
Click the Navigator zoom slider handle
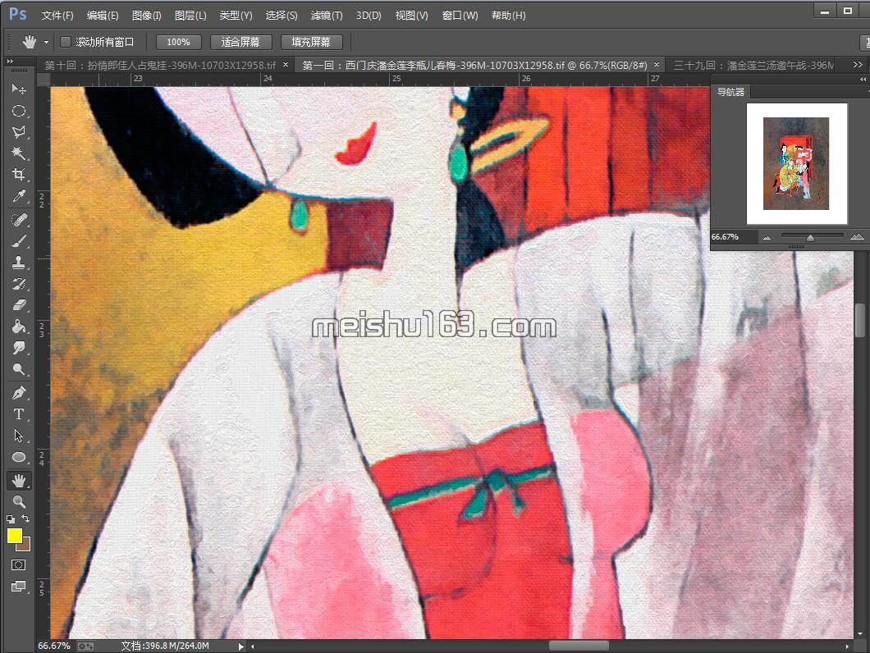811,237
